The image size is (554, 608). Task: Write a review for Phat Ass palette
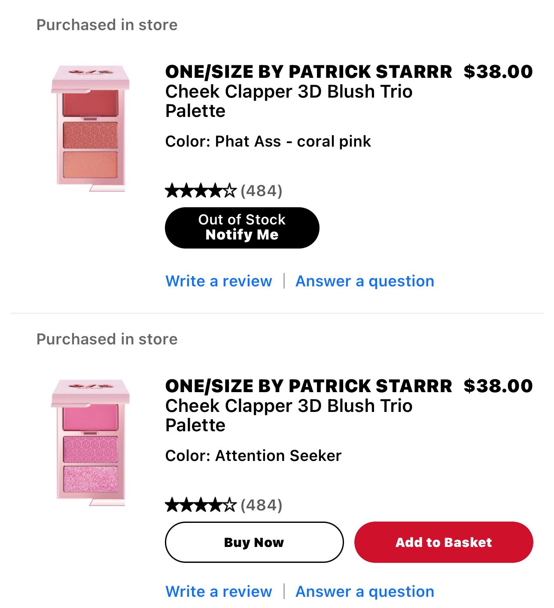tap(219, 281)
